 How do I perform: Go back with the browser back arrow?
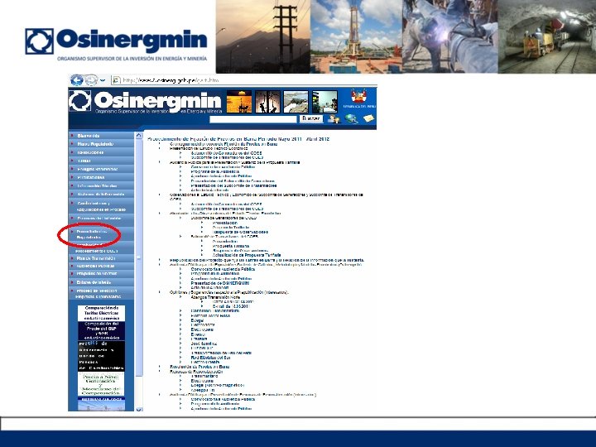click(77, 80)
